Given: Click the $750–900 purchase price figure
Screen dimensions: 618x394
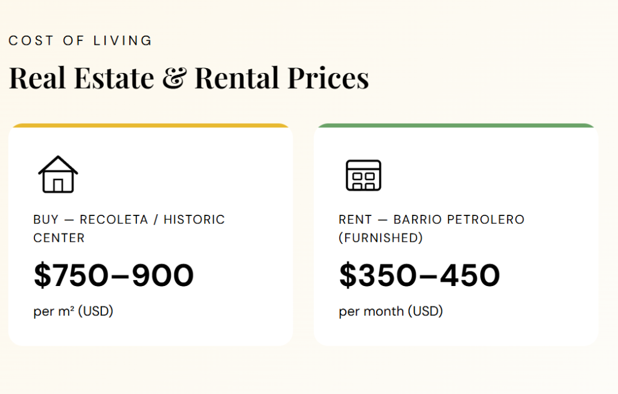Looking at the screenshot, I should pyautogui.click(x=113, y=275).
